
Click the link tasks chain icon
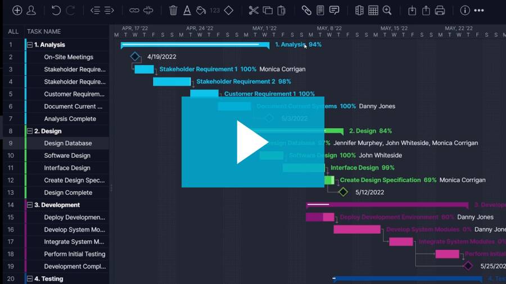click(x=134, y=10)
